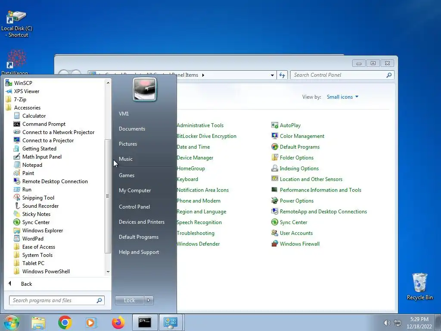The image size is (441, 331).
Task: Open My Computer from the Start menu
Action: [135, 190]
